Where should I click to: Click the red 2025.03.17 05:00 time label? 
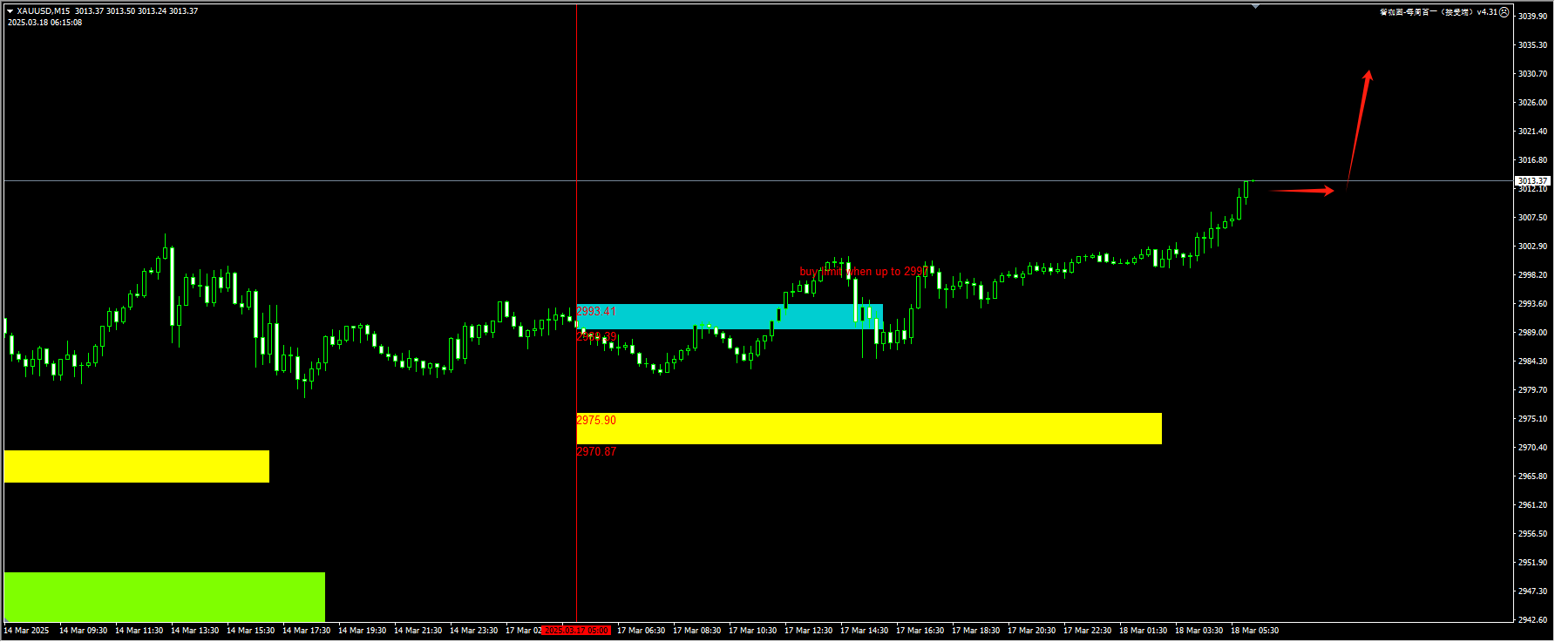[x=576, y=631]
